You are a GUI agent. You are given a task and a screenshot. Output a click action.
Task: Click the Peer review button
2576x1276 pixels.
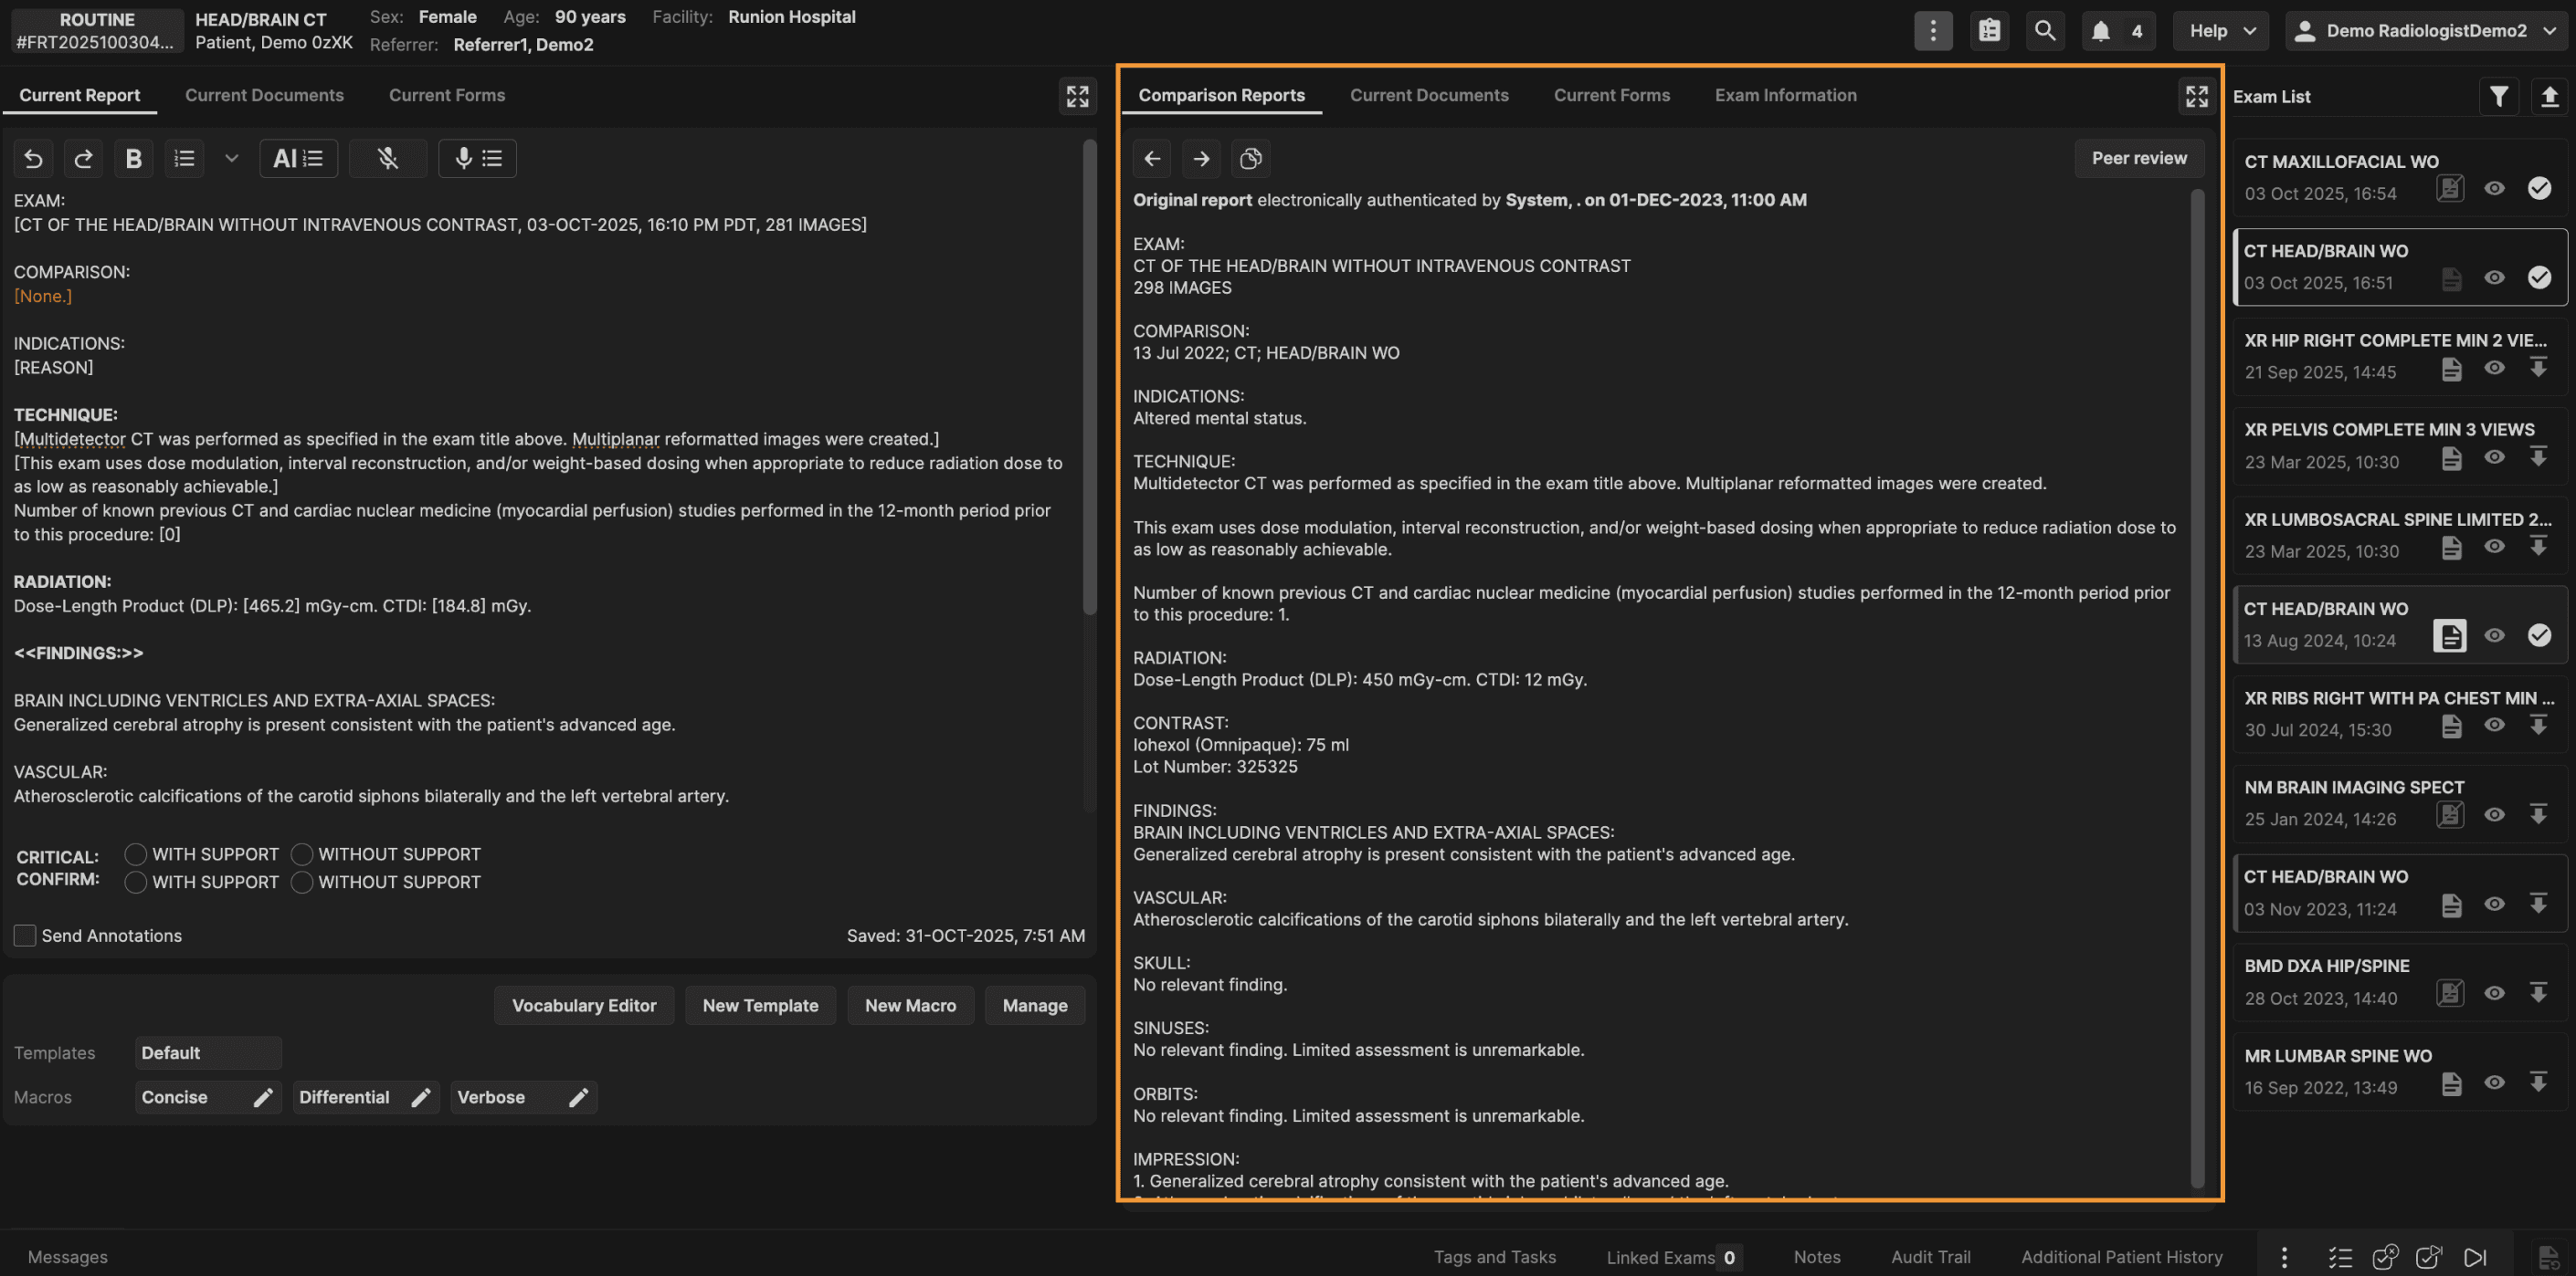(x=2139, y=158)
